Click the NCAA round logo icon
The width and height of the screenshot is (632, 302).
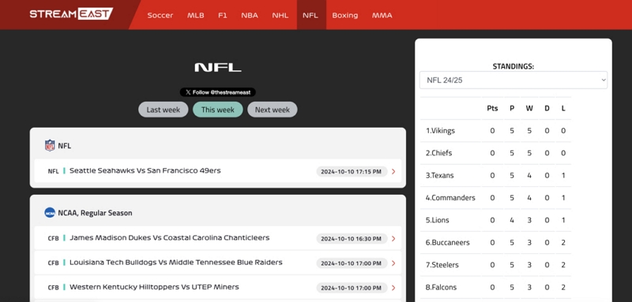50,213
